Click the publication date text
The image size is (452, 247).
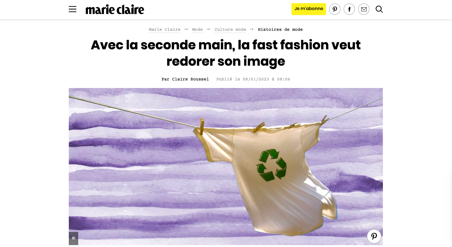[253, 79]
